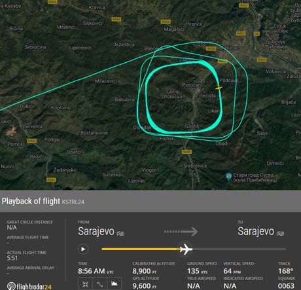Jump to the unplayed gray timeline section
Image resolution: width=301 pixels, height=290 pixels.
point(239,249)
